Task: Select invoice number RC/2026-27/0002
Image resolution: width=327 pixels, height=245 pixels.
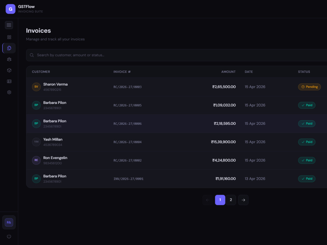Action: click(x=128, y=160)
